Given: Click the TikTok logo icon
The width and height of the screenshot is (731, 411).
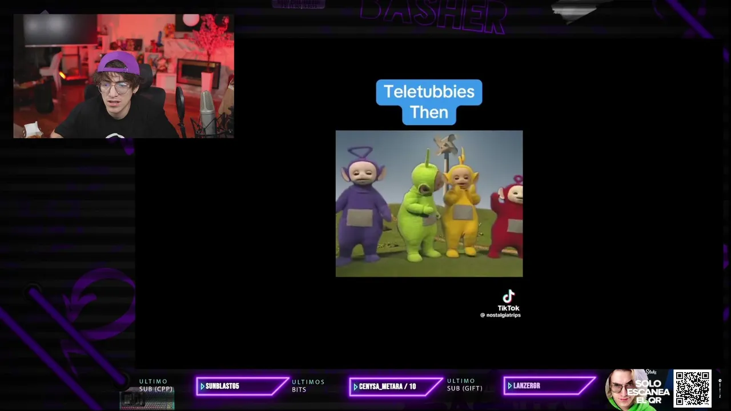Looking at the screenshot, I should point(508,296).
